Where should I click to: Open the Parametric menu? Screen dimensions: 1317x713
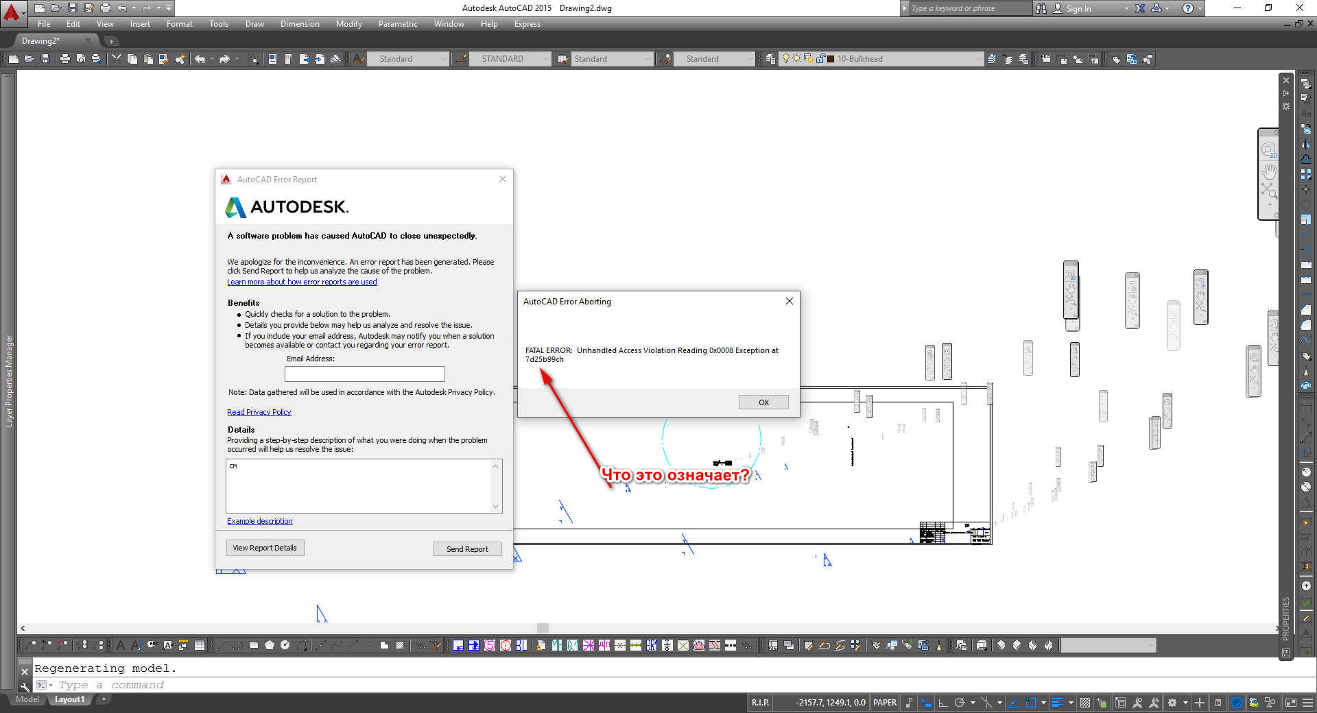pos(398,24)
